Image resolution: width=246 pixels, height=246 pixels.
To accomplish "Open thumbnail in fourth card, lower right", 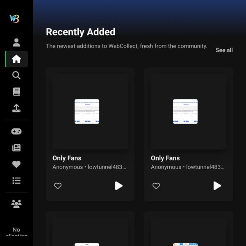I will (185, 244).
